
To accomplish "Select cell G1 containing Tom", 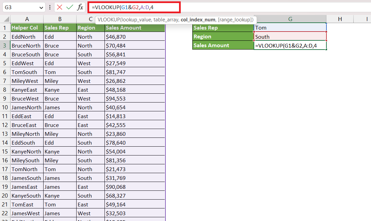I will point(290,27).
